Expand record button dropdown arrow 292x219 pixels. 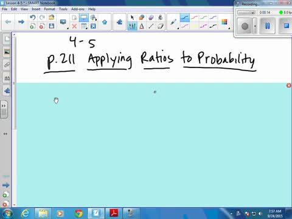[x=255, y=26]
